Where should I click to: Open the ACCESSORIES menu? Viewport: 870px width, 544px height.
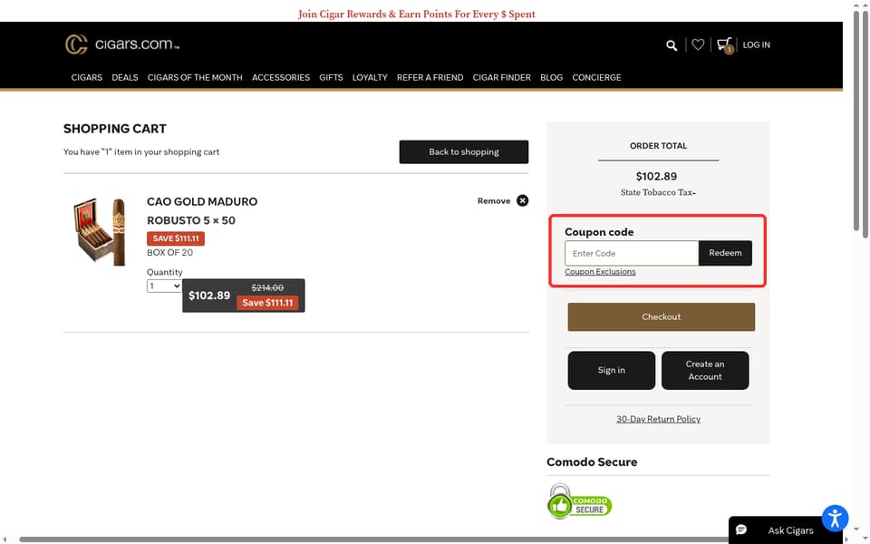click(x=281, y=78)
